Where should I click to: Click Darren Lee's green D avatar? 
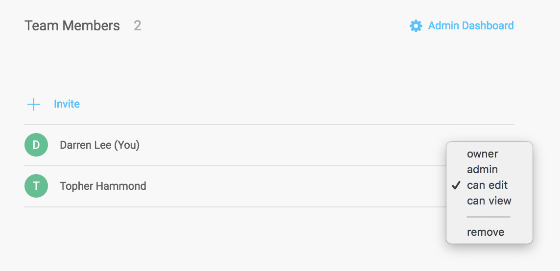[x=36, y=145]
